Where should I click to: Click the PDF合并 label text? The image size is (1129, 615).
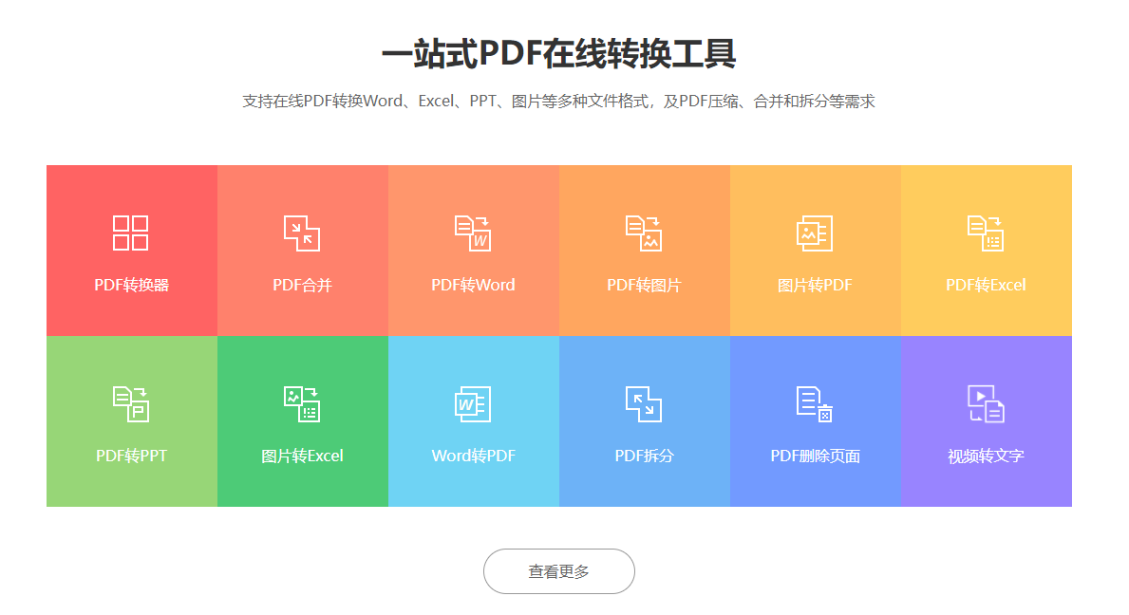[302, 285]
